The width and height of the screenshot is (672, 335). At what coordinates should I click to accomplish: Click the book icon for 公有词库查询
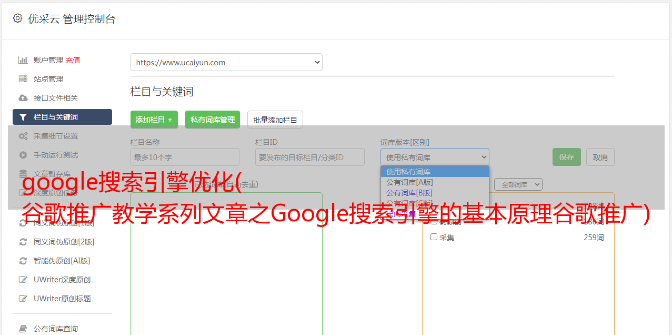[23, 329]
